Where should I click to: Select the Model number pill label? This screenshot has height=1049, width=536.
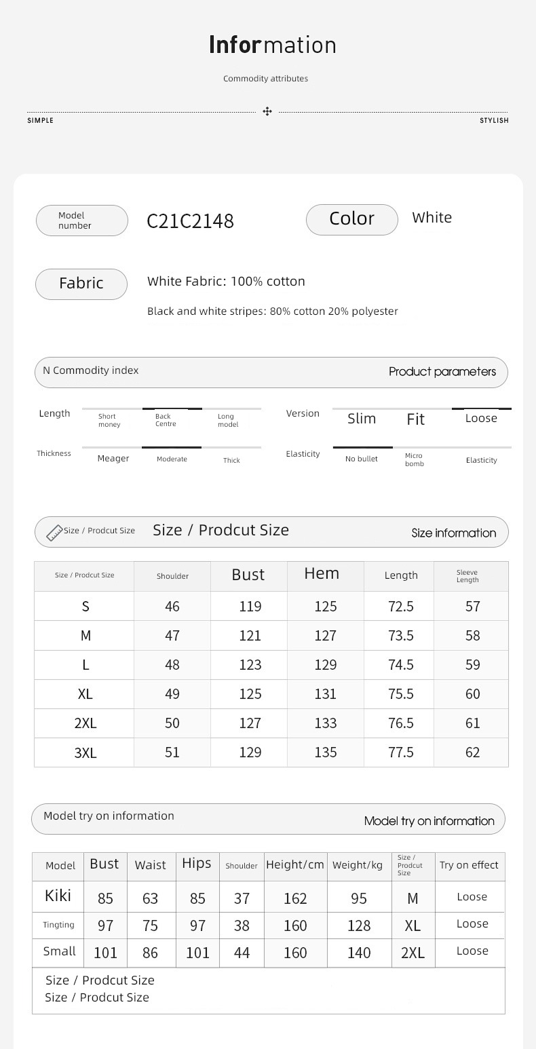[x=82, y=221]
